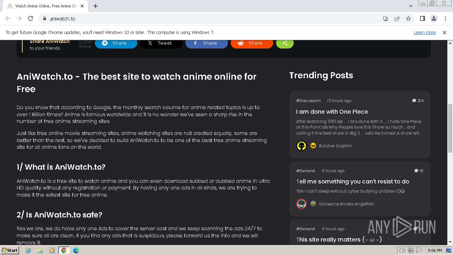Launch Microsoft Edge from taskbar

(x=76, y=250)
